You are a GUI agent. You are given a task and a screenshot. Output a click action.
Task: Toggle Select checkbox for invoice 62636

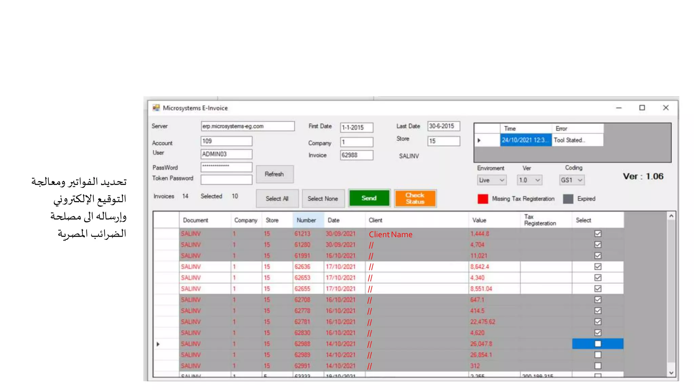pyautogui.click(x=598, y=267)
